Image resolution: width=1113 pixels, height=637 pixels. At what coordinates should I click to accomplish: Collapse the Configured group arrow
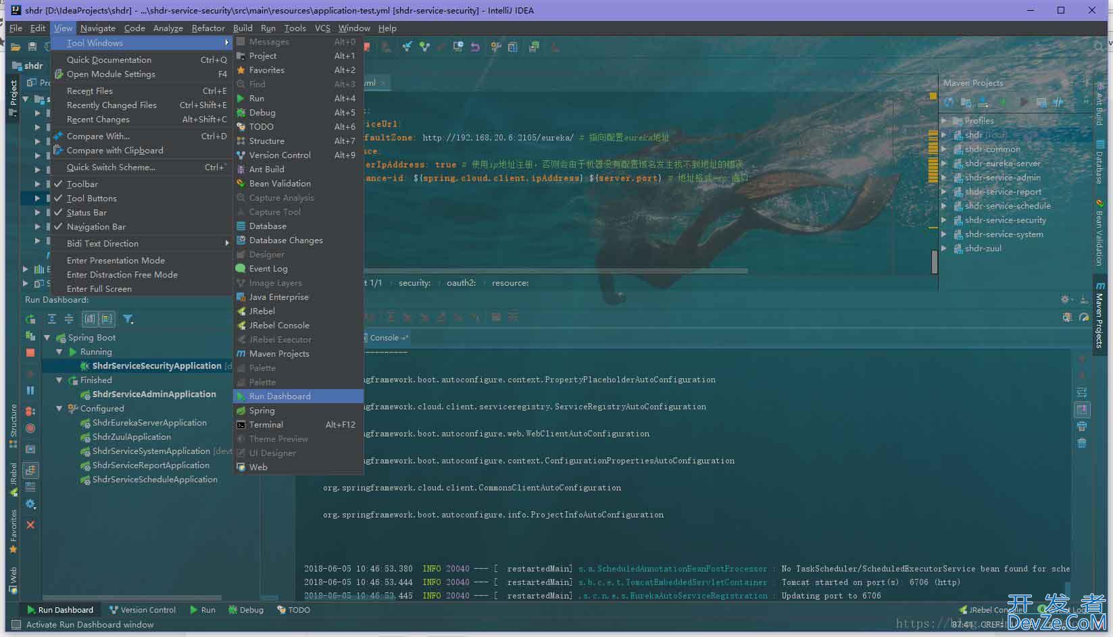(x=59, y=409)
